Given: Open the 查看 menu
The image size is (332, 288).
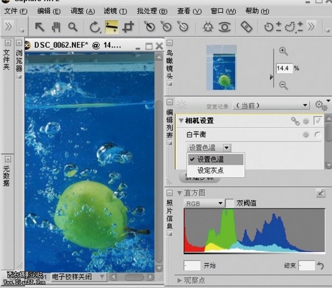Looking at the screenshot, I should (189, 11).
